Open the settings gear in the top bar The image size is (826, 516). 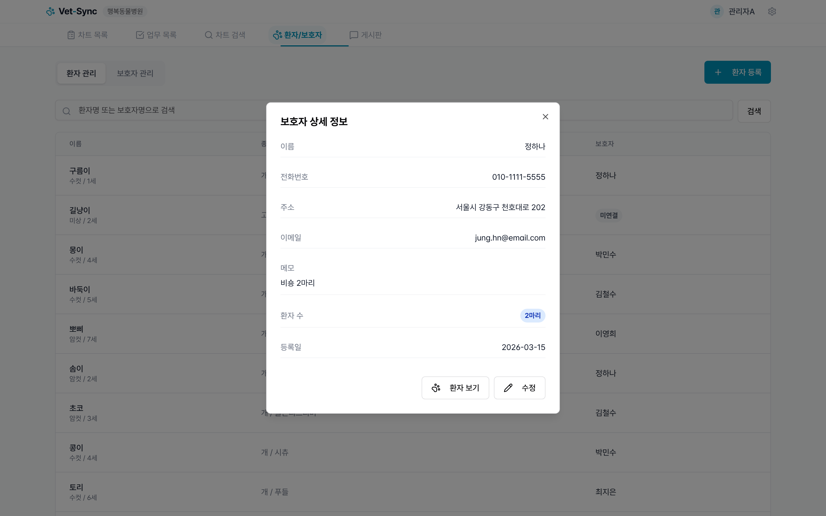(x=772, y=11)
